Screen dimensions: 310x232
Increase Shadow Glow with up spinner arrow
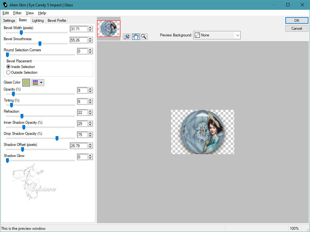[x=90, y=156]
